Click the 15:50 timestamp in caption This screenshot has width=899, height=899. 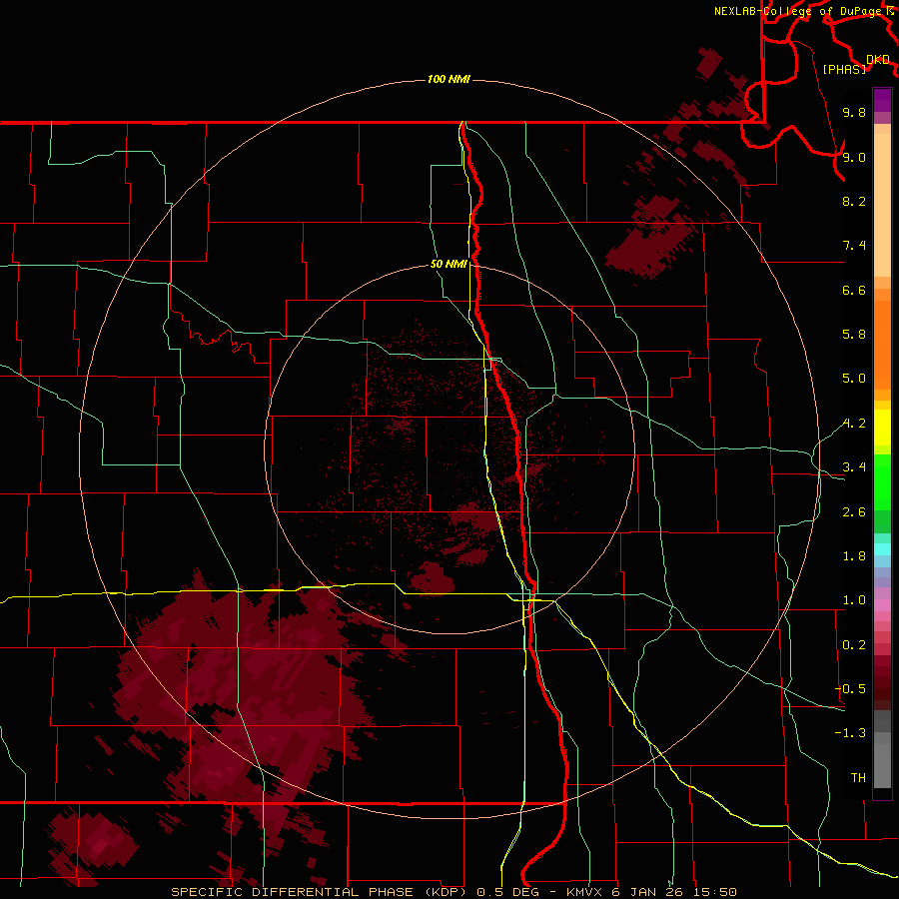tap(714, 892)
